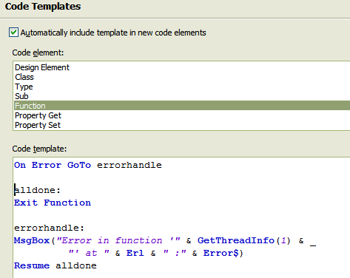350x278 pixels.
Task: Click GetThreadInfo(1) in the code template
Action: point(244,240)
